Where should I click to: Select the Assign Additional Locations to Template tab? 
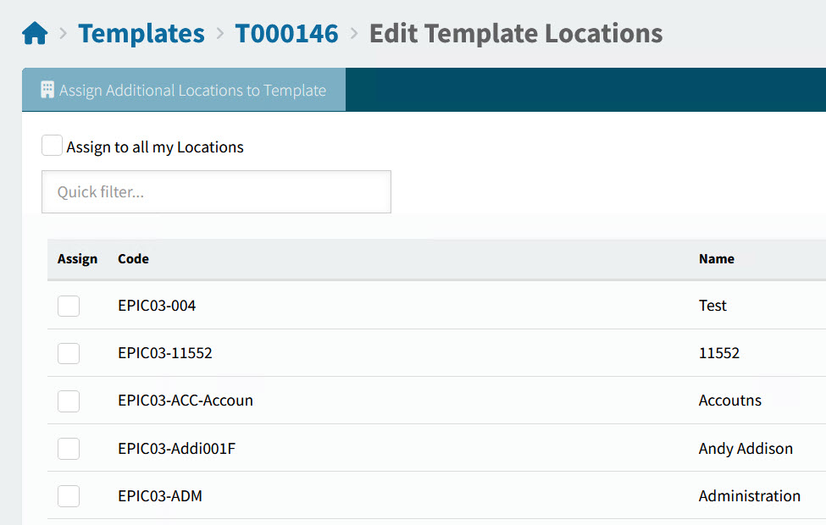(184, 91)
